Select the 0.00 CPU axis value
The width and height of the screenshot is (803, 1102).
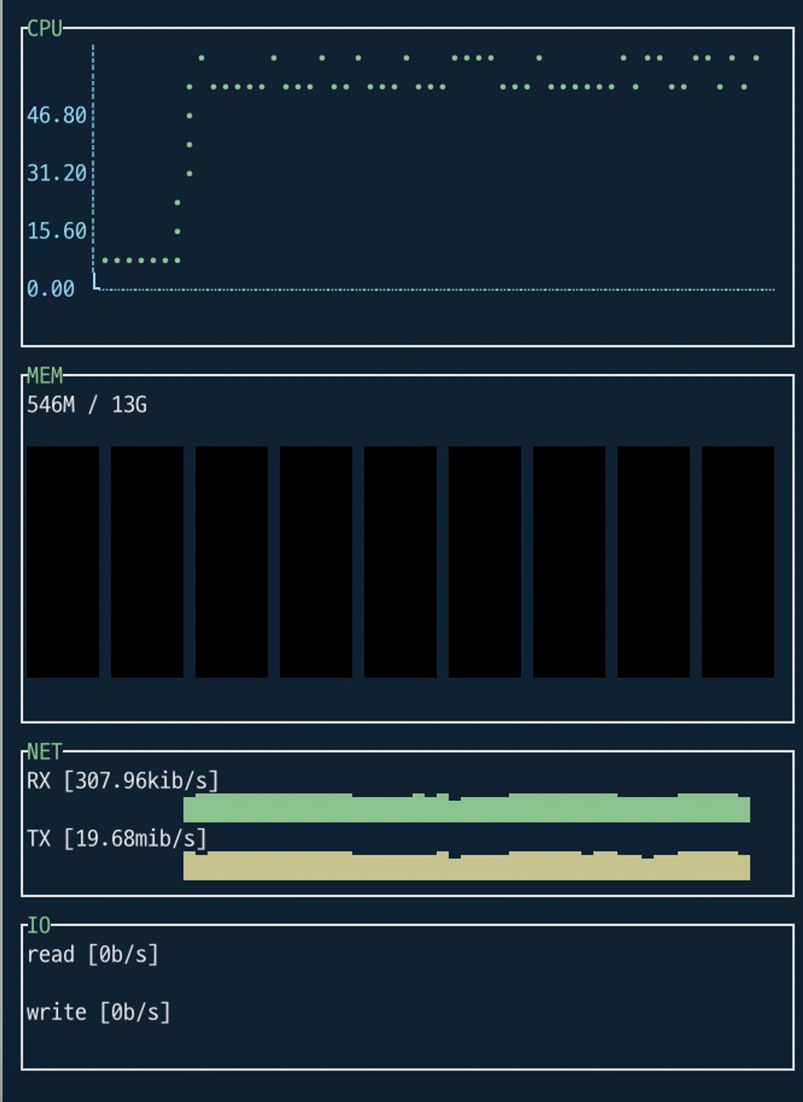(x=51, y=289)
